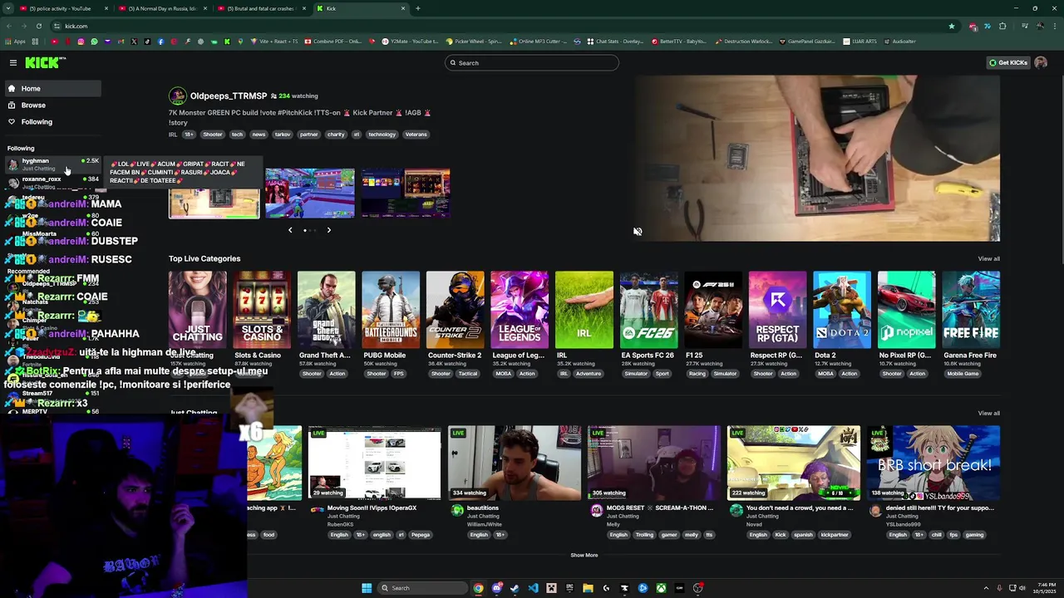Viewport: 1064px width, 598px height.
Task: Open the BetterTTV bookmark
Action: tap(679, 42)
